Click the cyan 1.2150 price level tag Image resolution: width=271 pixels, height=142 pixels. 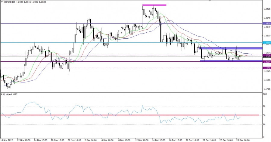click(x=267, y=43)
